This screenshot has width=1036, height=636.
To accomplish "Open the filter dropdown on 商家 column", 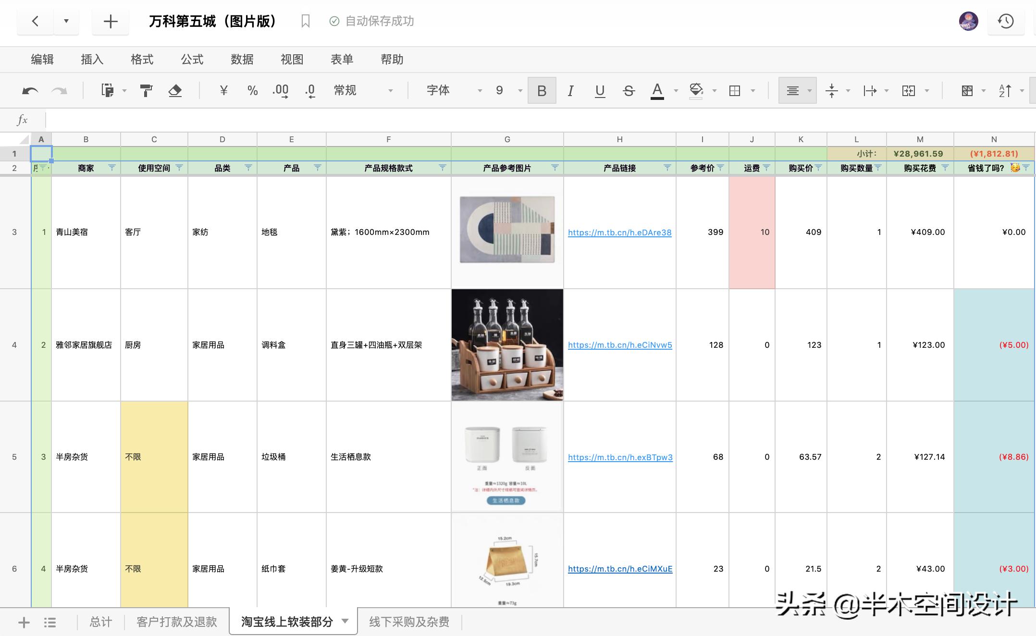I will pyautogui.click(x=112, y=168).
